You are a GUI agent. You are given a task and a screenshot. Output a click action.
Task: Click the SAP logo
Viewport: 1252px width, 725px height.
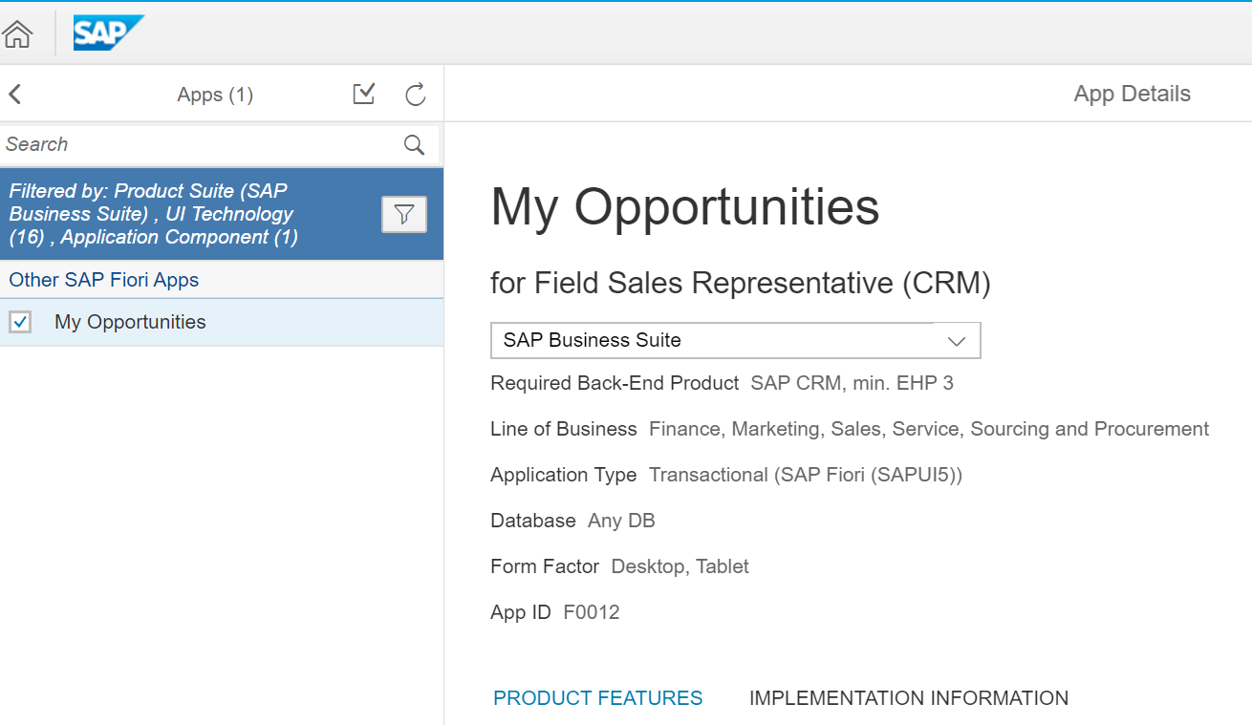pos(108,32)
